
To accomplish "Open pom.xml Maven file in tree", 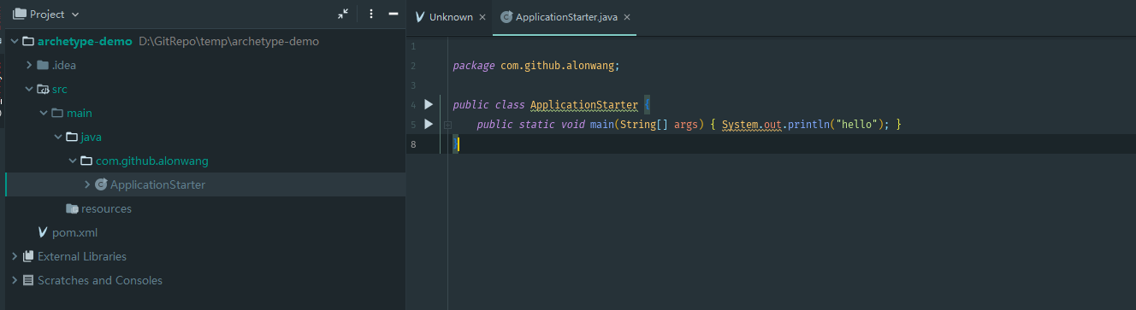I will pyautogui.click(x=67, y=232).
